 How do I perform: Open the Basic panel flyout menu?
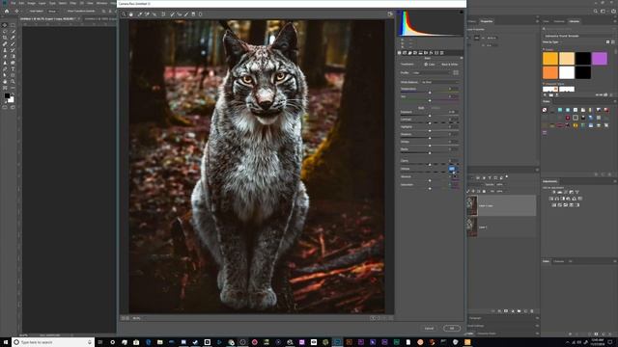462,58
